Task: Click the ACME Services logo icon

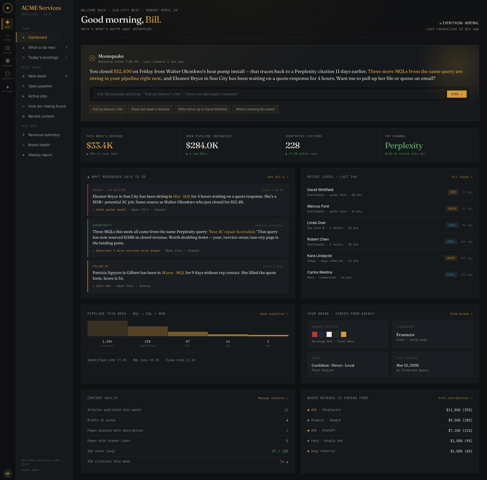Action: (8, 8)
